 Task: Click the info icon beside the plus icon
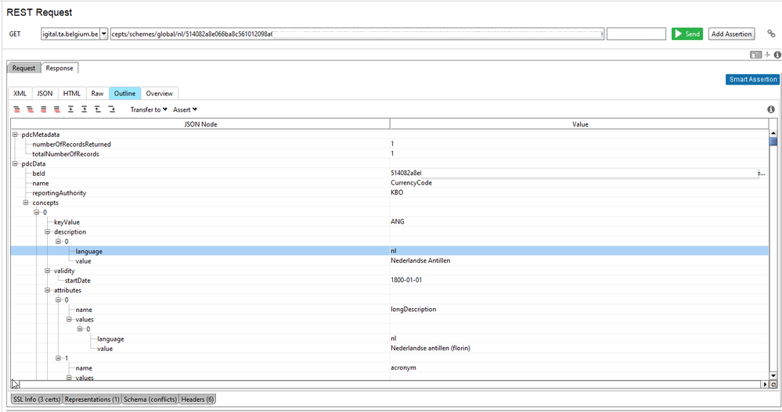(x=777, y=55)
